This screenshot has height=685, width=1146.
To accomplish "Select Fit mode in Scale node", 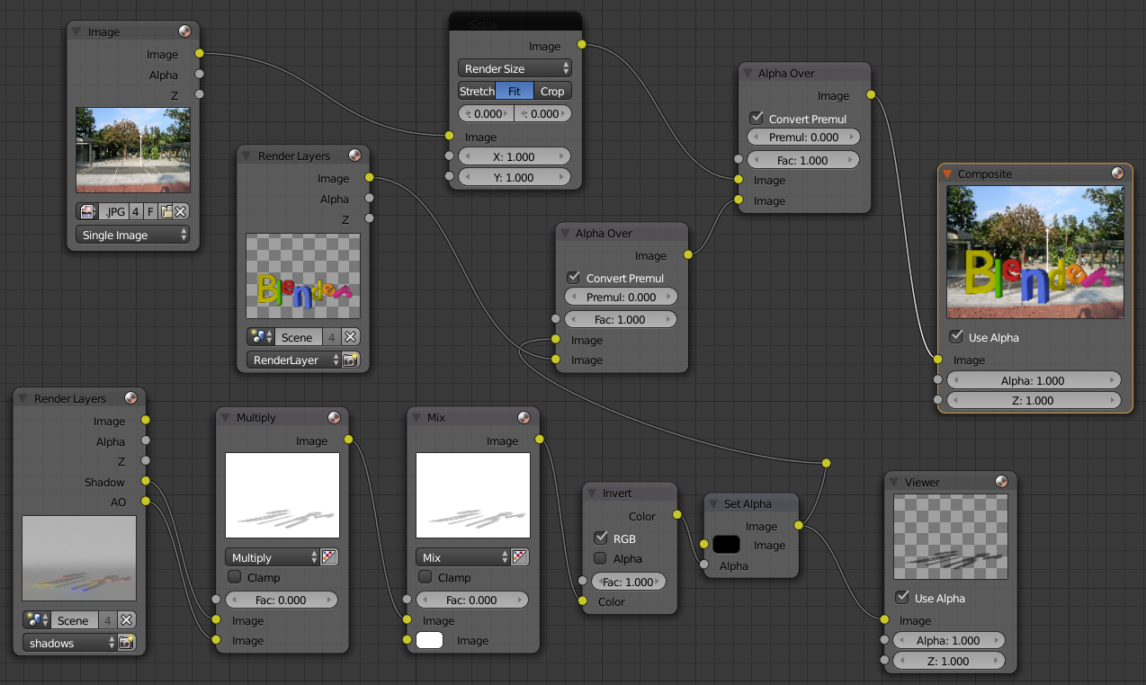I will 515,91.
